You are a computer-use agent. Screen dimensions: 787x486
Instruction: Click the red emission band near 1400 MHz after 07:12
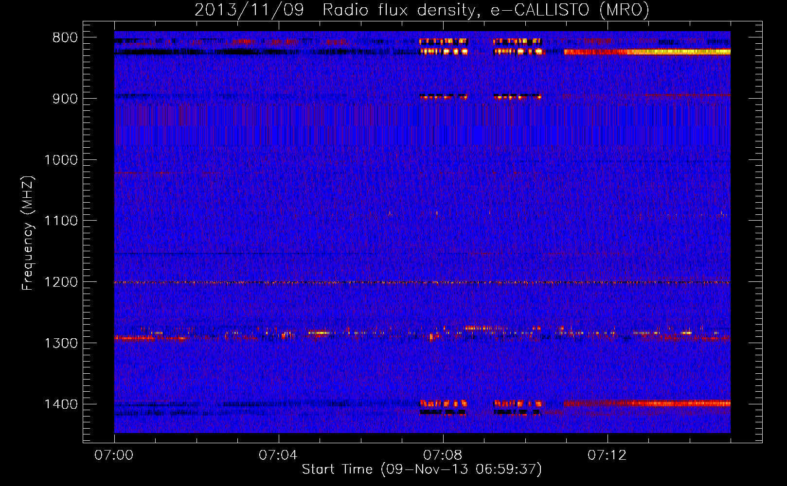tap(647, 403)
